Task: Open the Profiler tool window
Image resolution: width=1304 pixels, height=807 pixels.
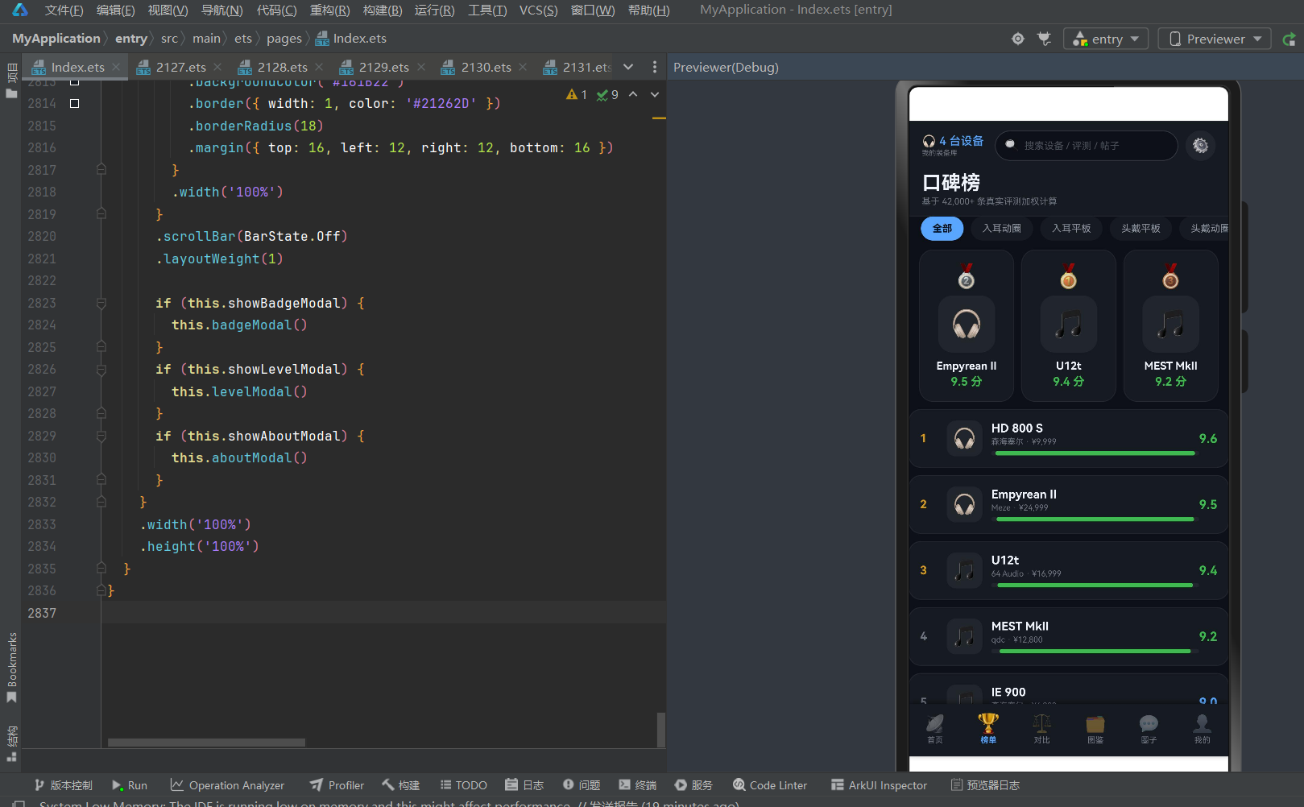Action: point(337,785)
